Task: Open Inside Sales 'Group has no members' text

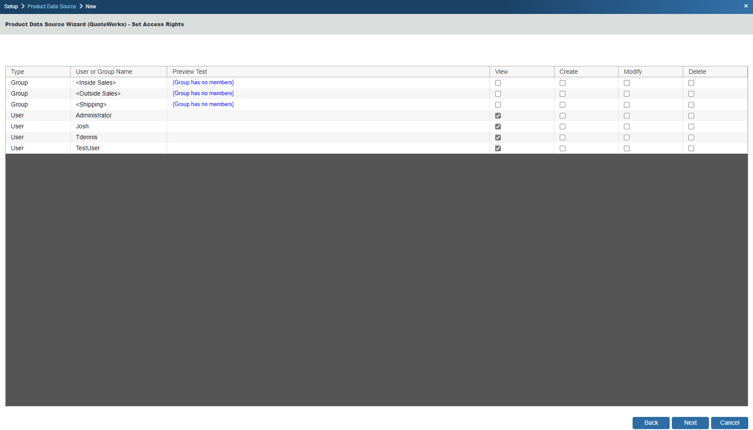Action: tap(203, 83)
